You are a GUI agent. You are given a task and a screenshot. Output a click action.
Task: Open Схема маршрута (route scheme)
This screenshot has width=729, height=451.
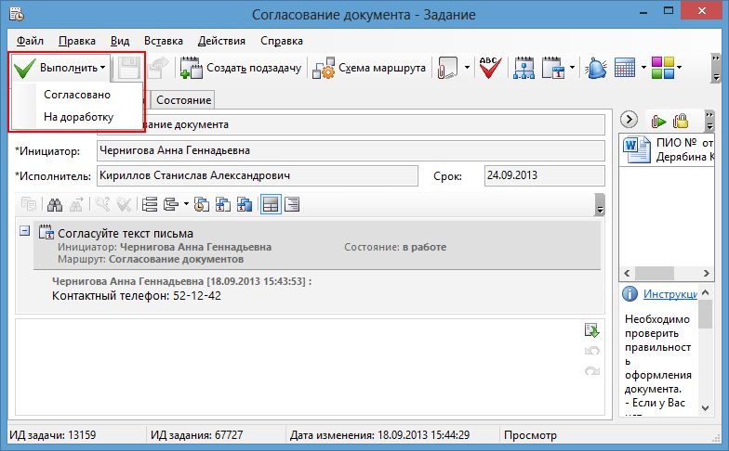(370, 68)
